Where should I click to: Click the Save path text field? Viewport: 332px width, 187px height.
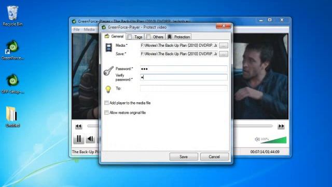(179, 54)
